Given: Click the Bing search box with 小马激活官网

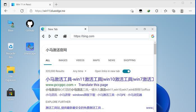Looking at the screenshot, I should [x=98, y=50].
